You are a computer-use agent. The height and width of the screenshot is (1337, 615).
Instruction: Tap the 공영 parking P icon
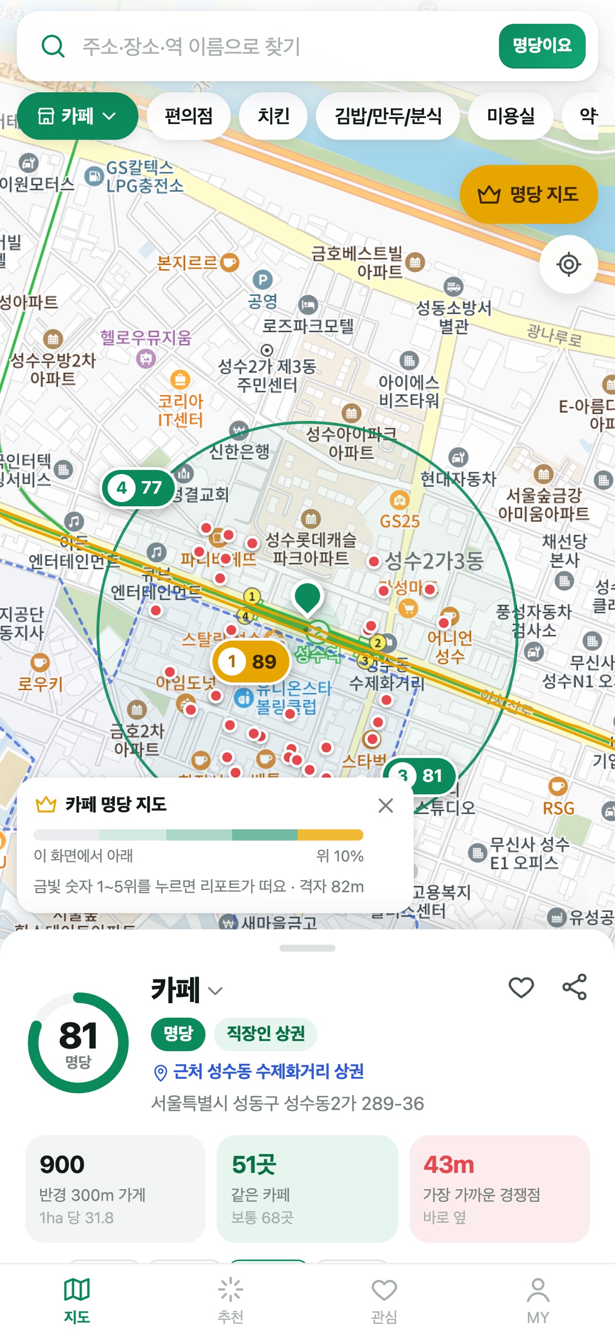tap(263, 280)
